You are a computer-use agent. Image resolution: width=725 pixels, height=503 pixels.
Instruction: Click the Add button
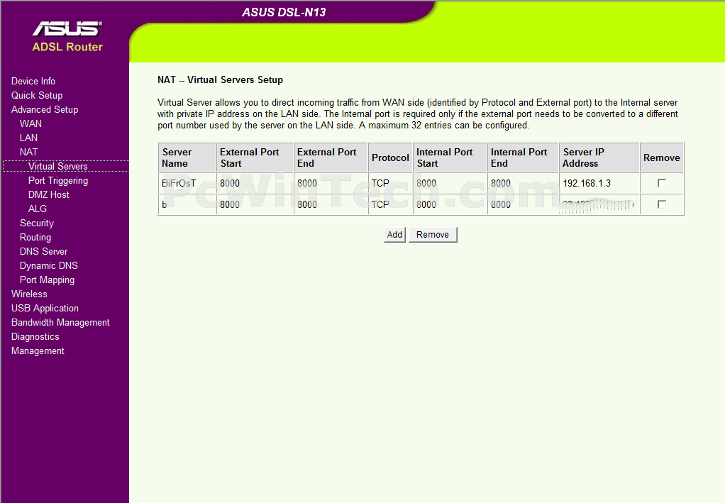(394, 234)
